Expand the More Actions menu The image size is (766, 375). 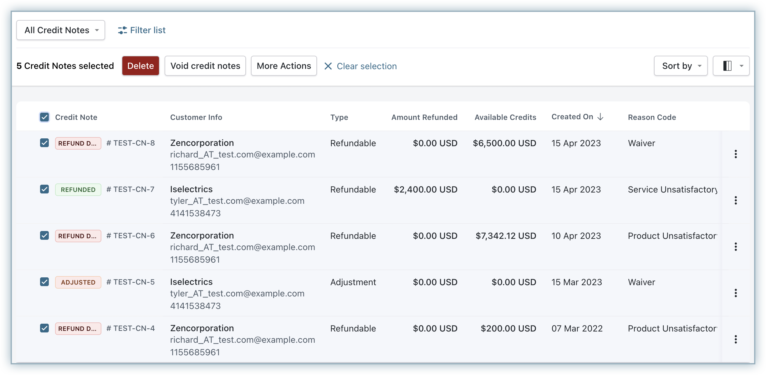(x=283, y=66)
